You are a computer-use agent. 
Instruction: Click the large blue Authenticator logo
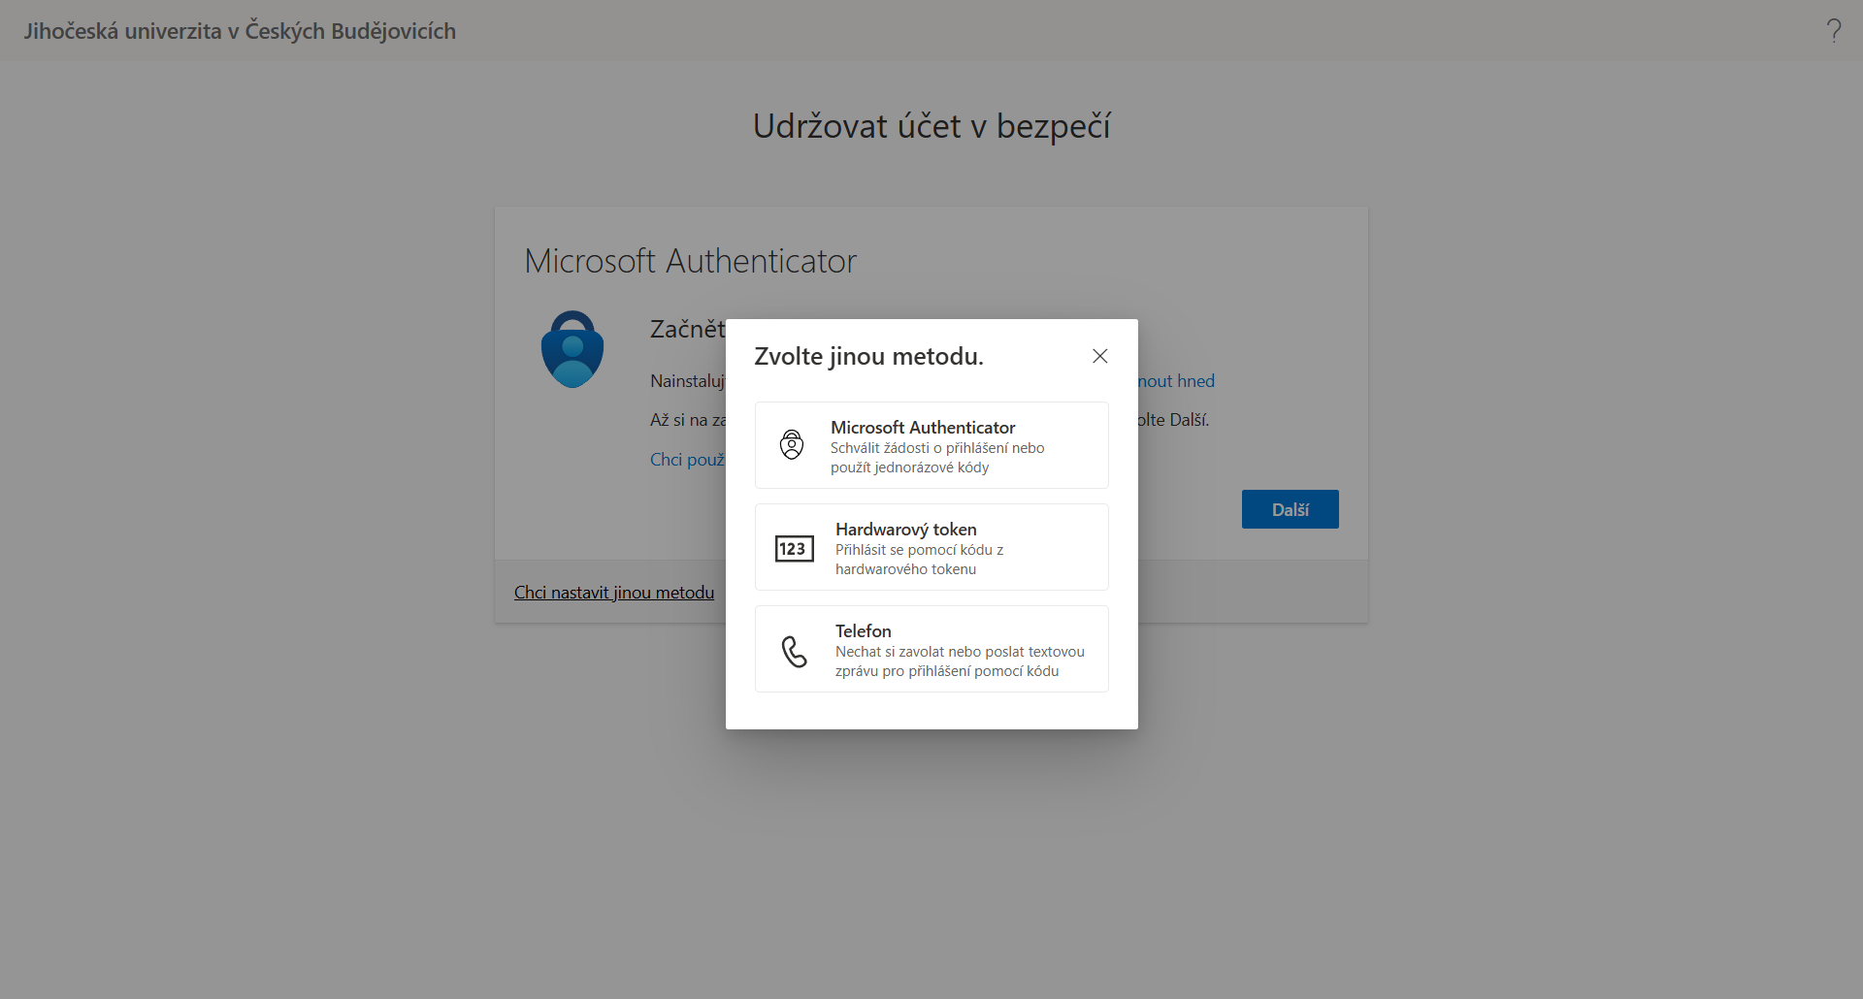[572, 349]
